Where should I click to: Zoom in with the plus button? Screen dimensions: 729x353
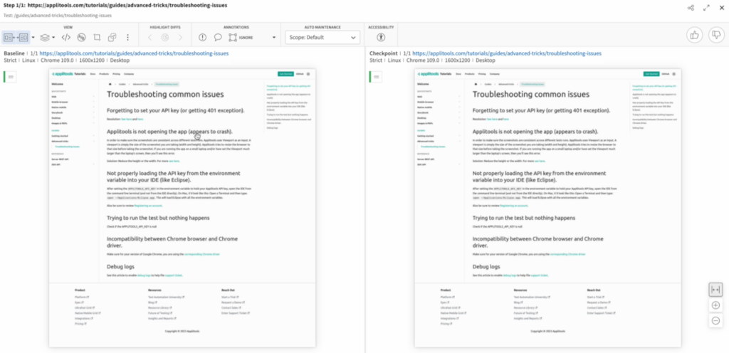click(x=715, y=305)
